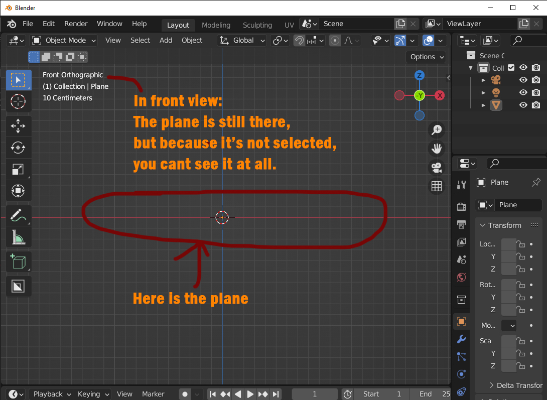Choose the Measure tool
The height and width of the screenshot is (400, 547).
[18, 237]
